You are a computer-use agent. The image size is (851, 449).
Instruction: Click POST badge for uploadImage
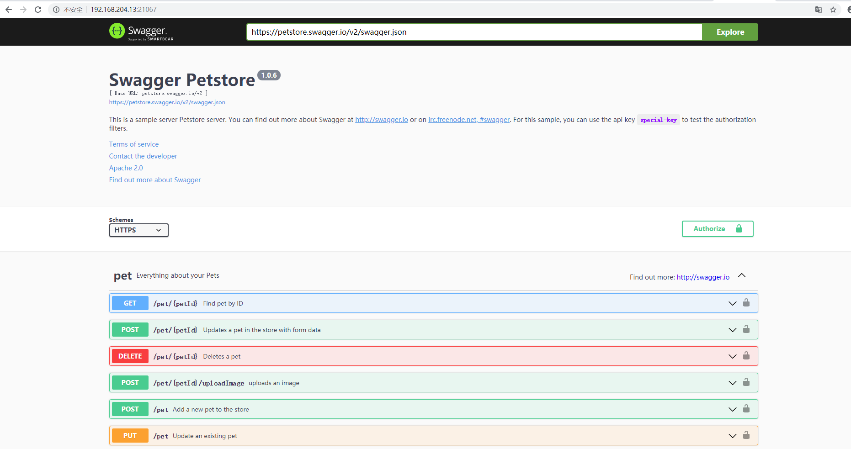[x=130, y=383]
